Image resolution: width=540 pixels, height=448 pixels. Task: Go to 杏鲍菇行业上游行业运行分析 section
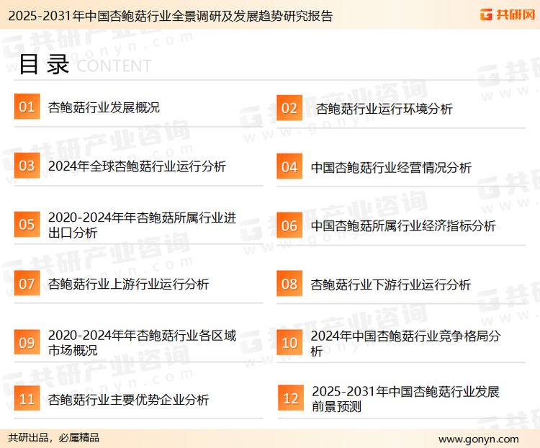tap(128, 285)
